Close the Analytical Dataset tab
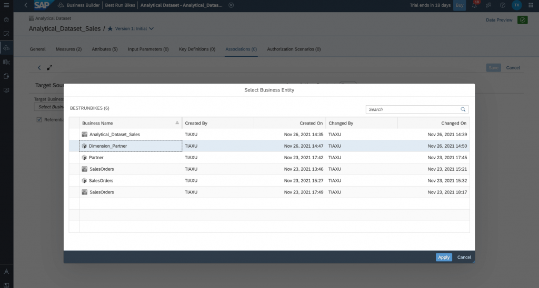539x288 pixels. pyautogui.click(x=231, y=5)
